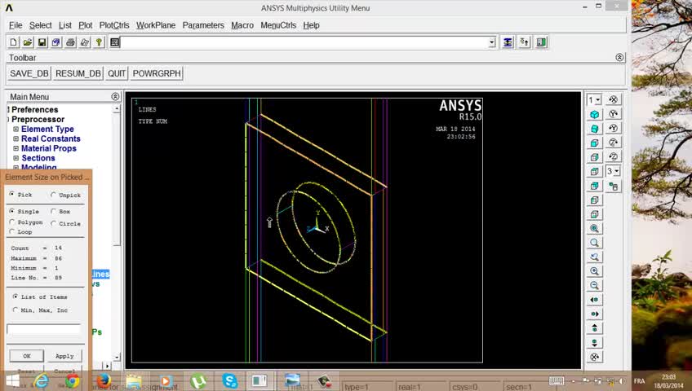Viewport: 692px width, 391px height.
Task: Click the RESUM_DB toolbar button
Action: click(x=78, y=73)
